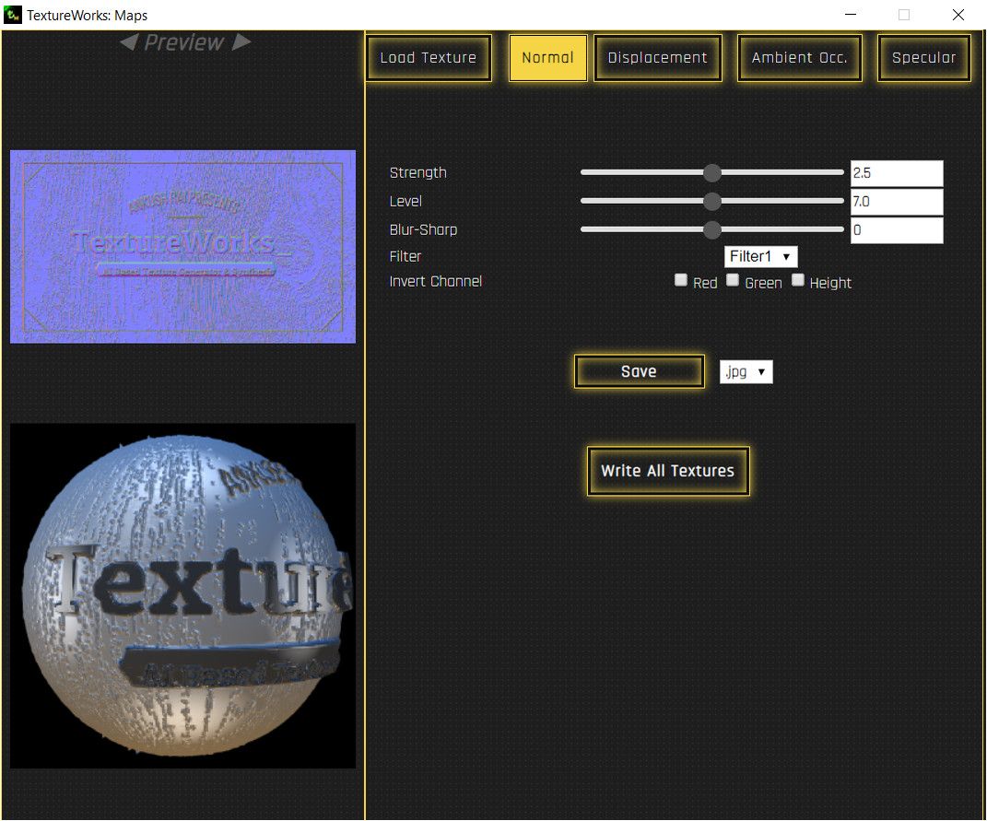This screenshot has width=987, height=821.
Task: Enable the Green invert channel checkbox
Action: pyautogui.click(x=733, y=279)
